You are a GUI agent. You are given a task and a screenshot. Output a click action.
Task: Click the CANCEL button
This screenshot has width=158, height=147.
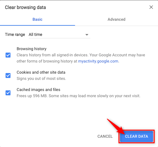[x=105, y=136]
